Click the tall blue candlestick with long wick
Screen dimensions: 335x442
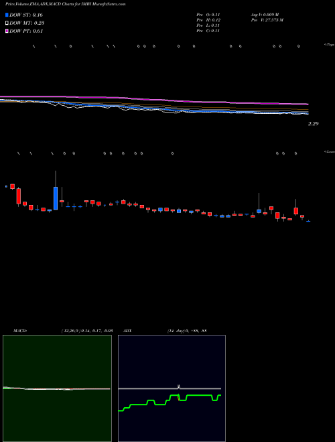(x=56, y=198)
